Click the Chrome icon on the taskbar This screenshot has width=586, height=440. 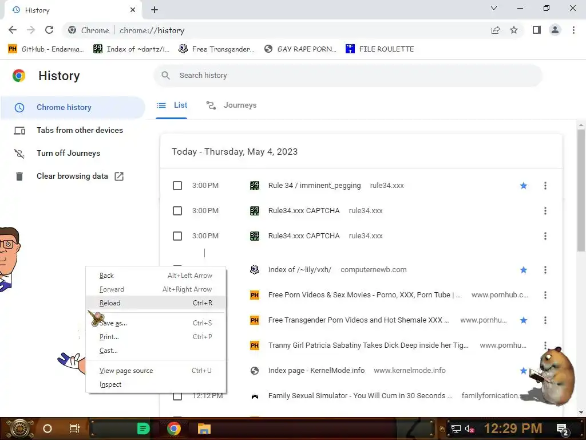(174, 429)
